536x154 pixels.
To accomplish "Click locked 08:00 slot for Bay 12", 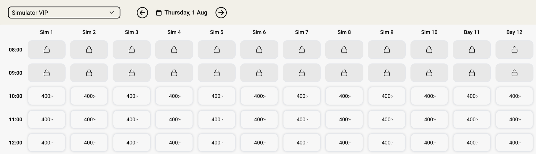I will click(514, 50).
